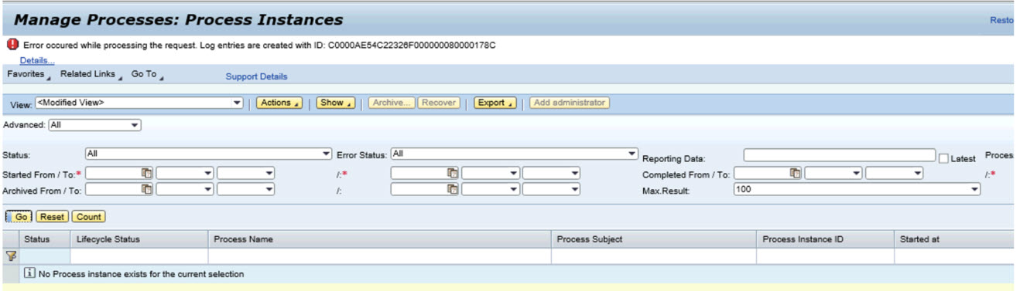Open calendar picker for Completed From date
1020x291 pixels.
click(x=796, y=173)
